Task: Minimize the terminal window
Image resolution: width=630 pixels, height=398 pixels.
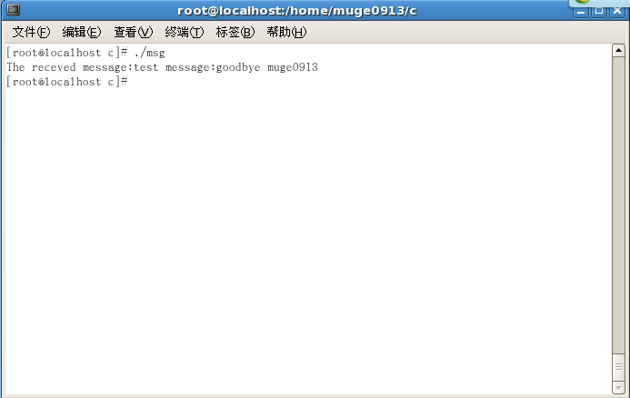Action: [581, 11]
